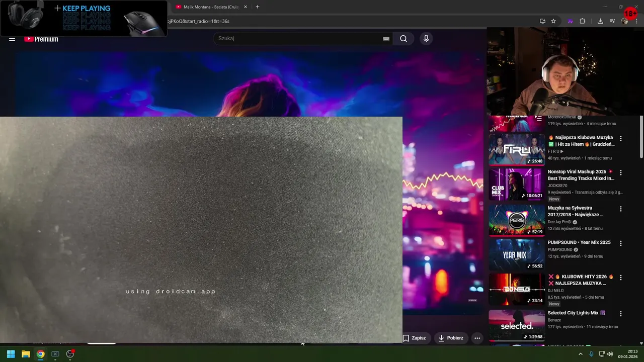
Task: Open the DJ NELO thumbnail
Action: click(517, 289)
